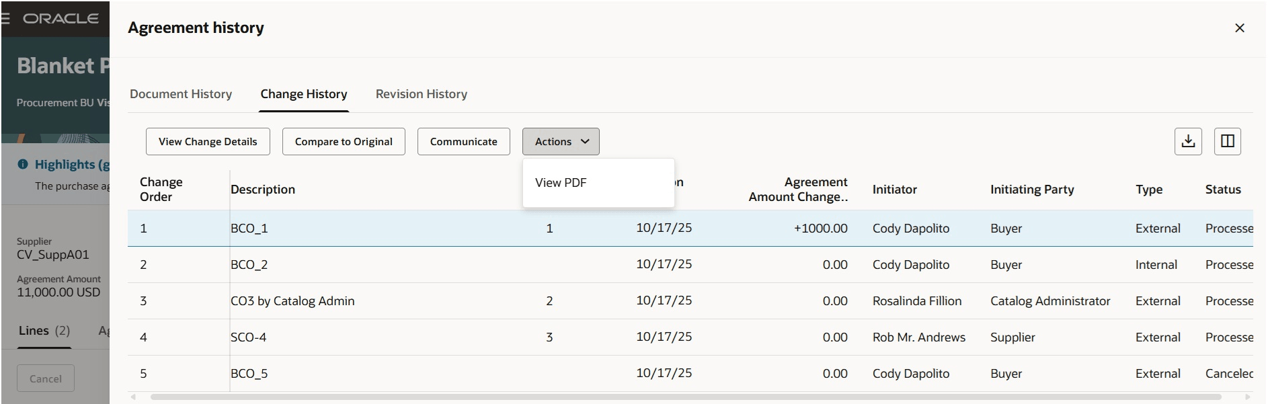Click the download/export table icon
Screen dimensions: 1272x404
[x=1188, y=141]
